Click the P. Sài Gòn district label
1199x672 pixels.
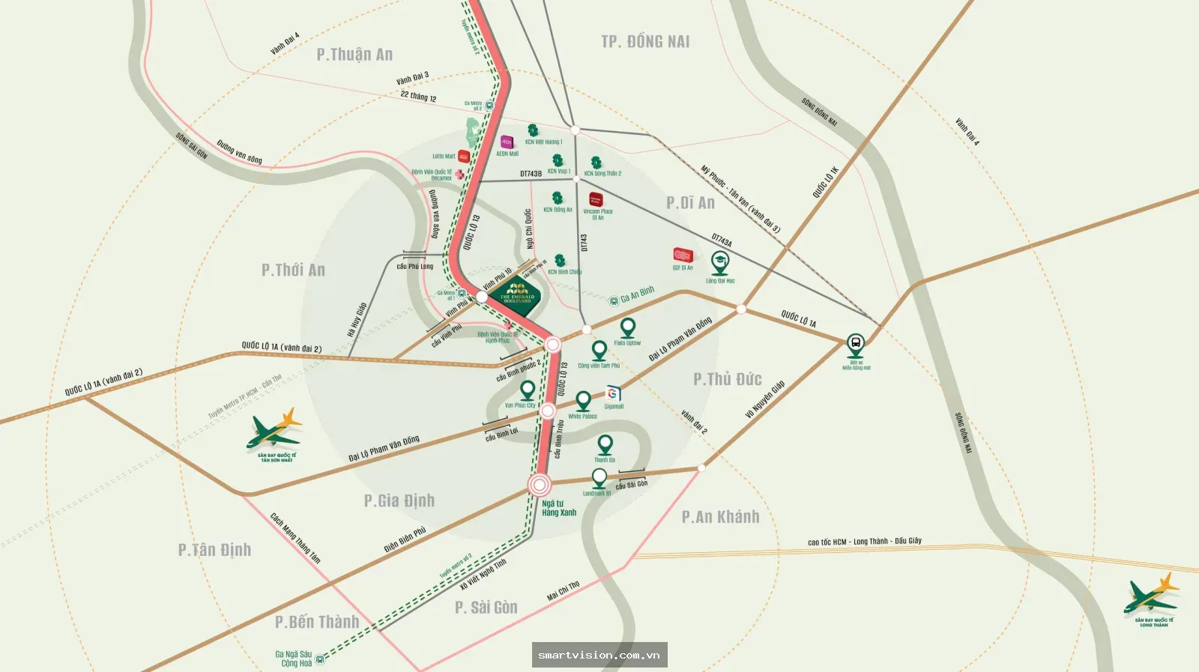[x=486, y=608]
